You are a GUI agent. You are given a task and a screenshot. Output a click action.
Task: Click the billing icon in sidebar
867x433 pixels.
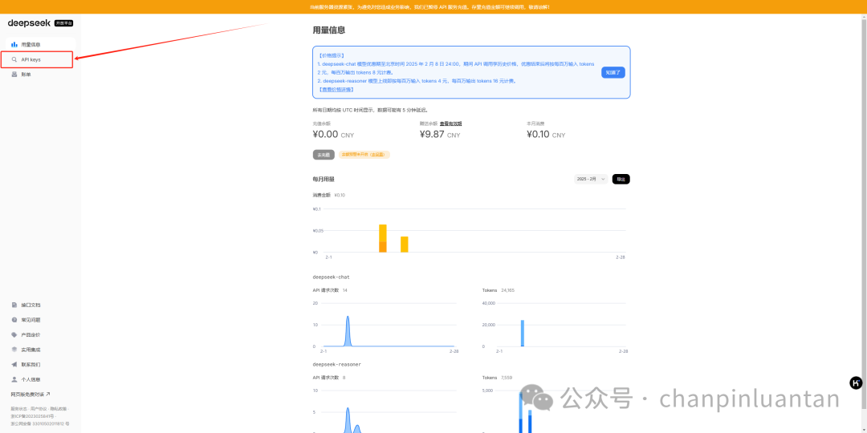(14, 74)
